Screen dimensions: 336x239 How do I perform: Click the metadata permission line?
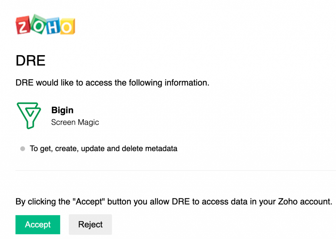click(x=103, y=148)
